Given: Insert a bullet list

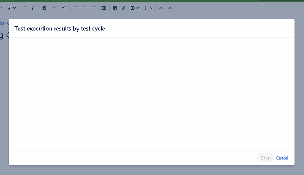Looking at the screenshot, I should coord(24,8).
